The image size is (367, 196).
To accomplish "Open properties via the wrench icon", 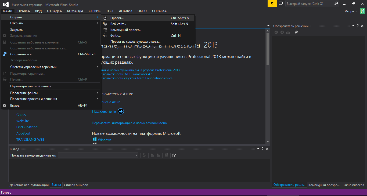I will (x=296, y=32).
